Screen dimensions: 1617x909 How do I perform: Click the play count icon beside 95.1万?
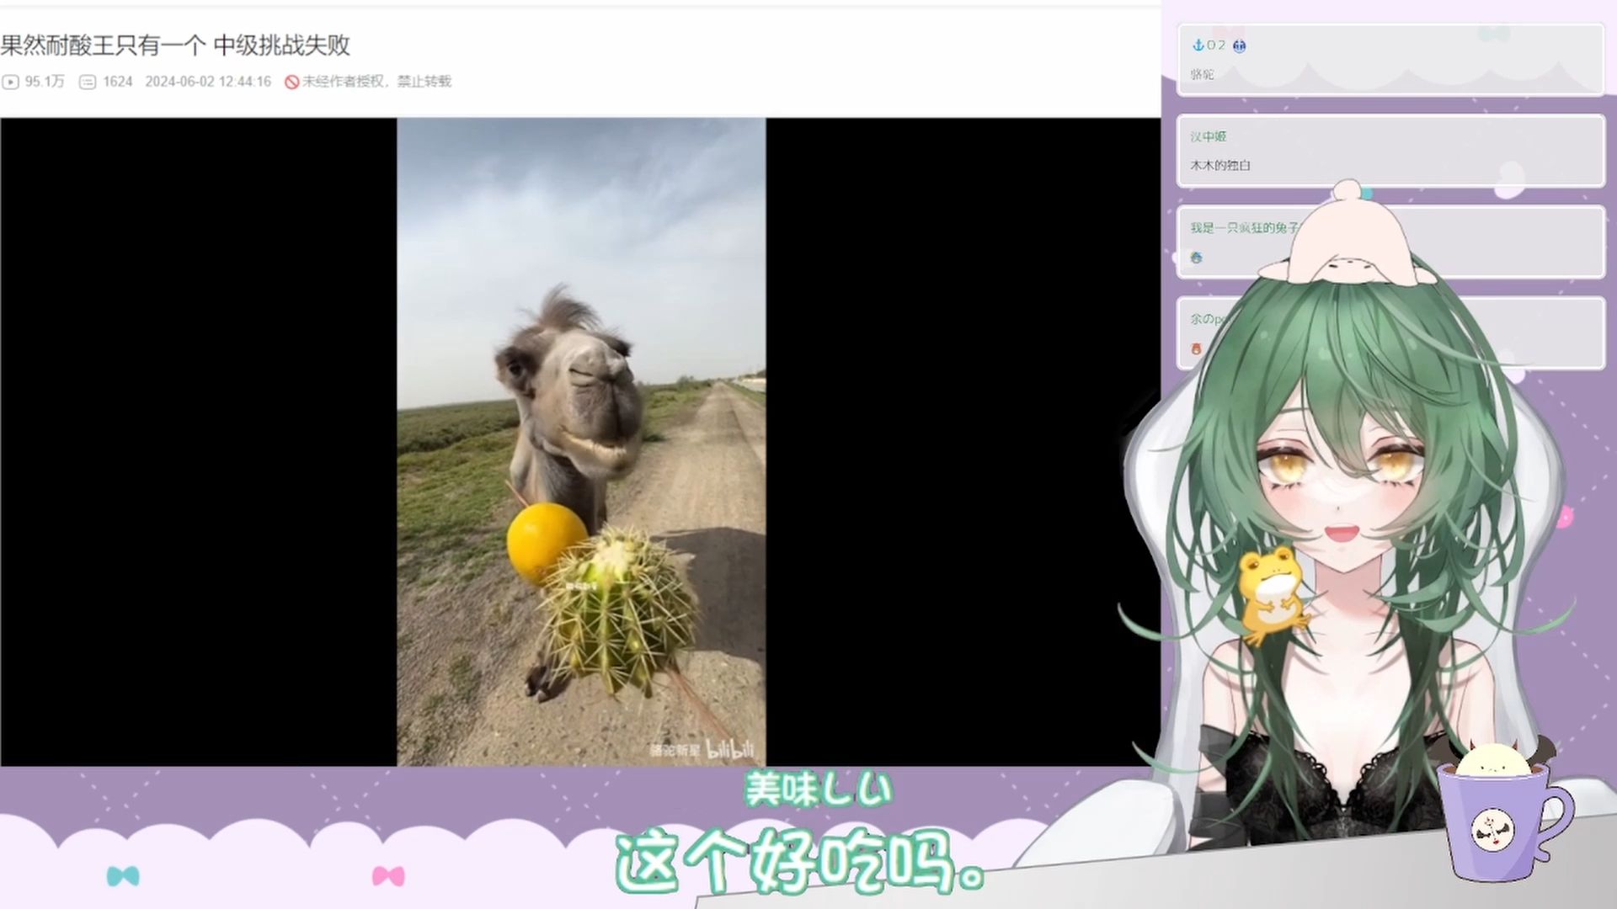tap(10, 82)
